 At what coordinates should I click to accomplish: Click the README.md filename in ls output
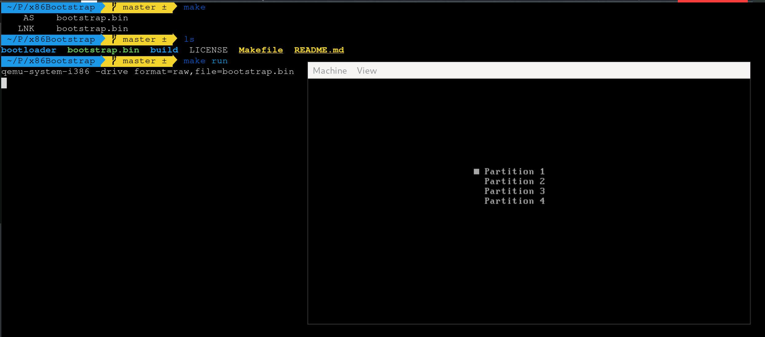(x=319, y=50)
